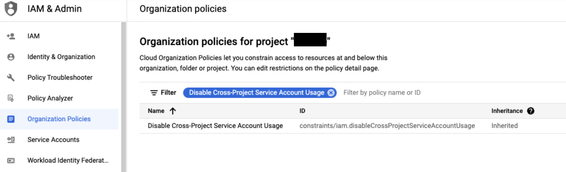Click the IAM add-person icon
This screenshot has width=566, height=172.
coord(11,36)
